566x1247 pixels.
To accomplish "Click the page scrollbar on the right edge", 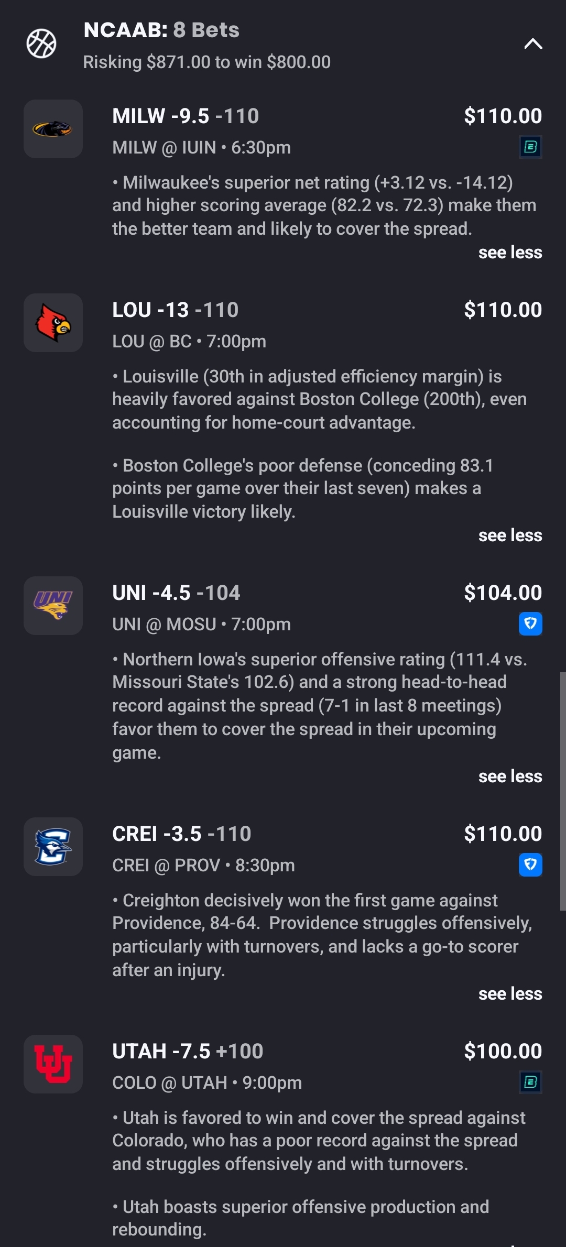I will [x=562, y=791].
